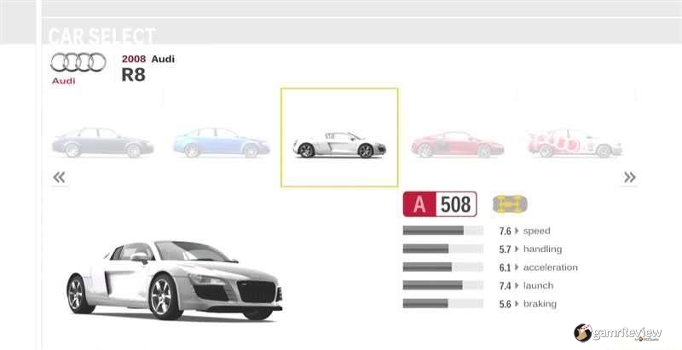
Task: Click the arrow beside the handling label
Action: pos(517,249)
